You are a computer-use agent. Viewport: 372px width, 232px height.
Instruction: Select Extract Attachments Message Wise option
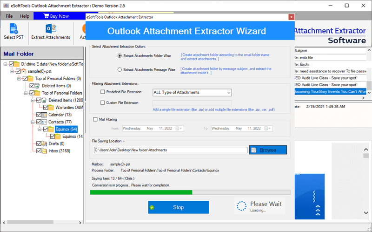point(120,70)
